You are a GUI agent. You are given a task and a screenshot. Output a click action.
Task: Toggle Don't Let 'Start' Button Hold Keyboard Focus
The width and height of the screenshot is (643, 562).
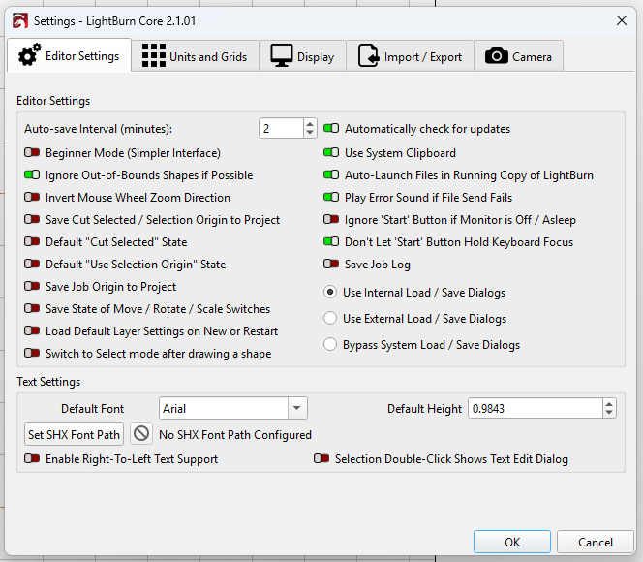(x=331, y=241)
